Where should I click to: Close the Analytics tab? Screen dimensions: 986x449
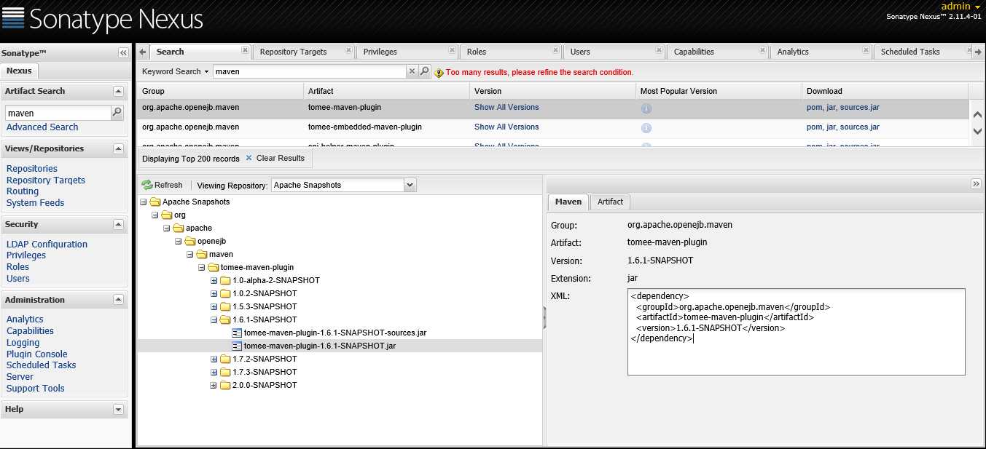[866, 52]
